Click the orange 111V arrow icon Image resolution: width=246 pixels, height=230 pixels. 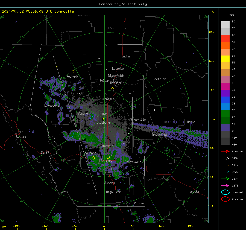(225, 165)
